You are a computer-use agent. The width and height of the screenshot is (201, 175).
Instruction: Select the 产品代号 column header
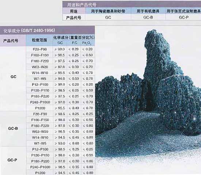coord(11,41)
